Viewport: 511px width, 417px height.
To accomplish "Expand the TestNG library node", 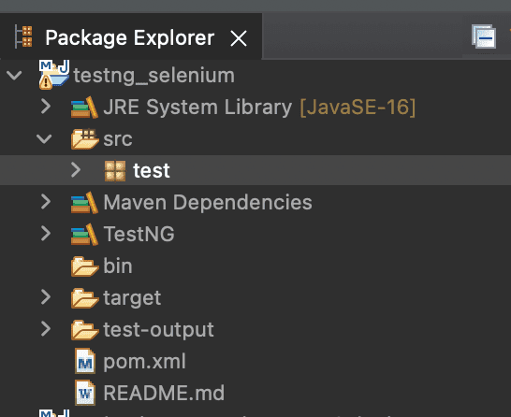I will [x=46, y=234].
